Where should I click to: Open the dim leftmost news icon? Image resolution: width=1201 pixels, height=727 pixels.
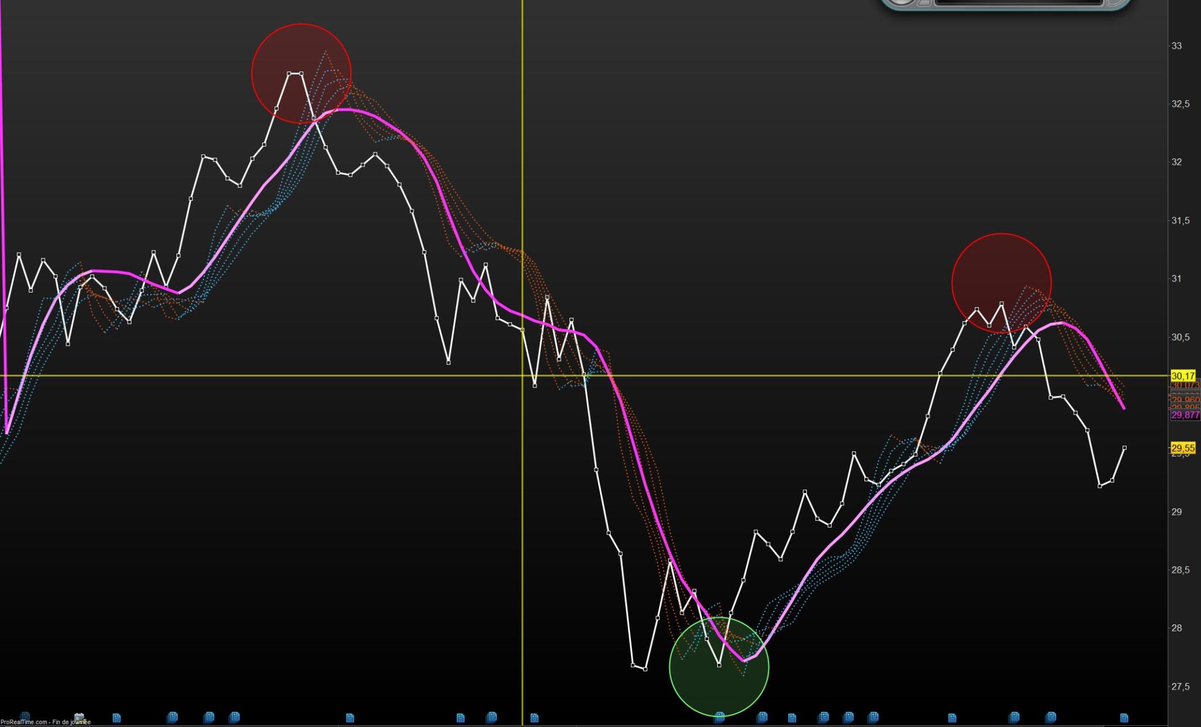[x=25, y=716]
